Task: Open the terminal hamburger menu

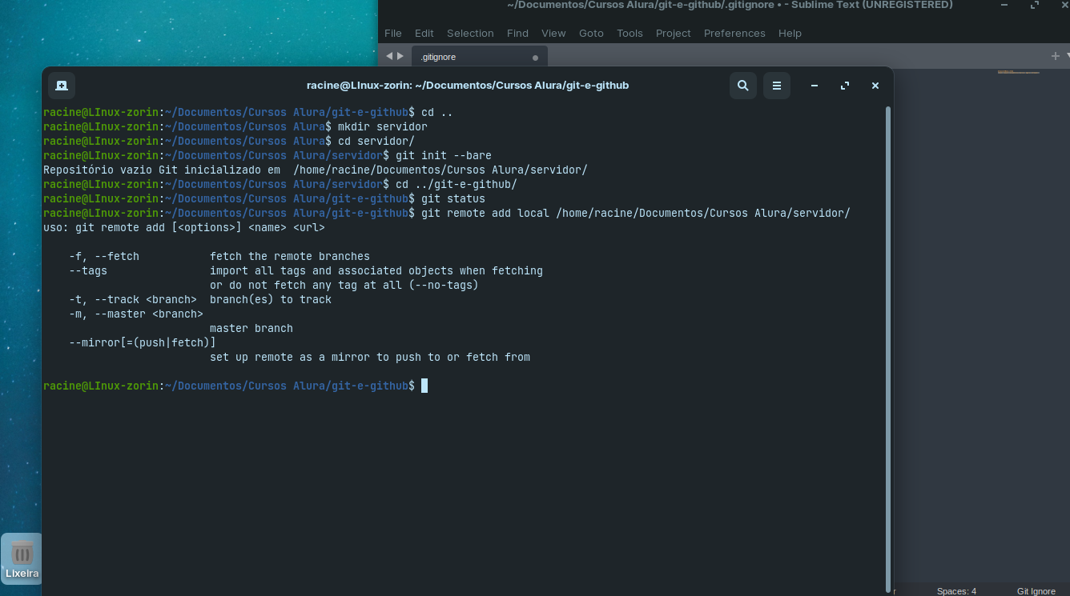Action: pyautogui.click(x=777, y=86)
